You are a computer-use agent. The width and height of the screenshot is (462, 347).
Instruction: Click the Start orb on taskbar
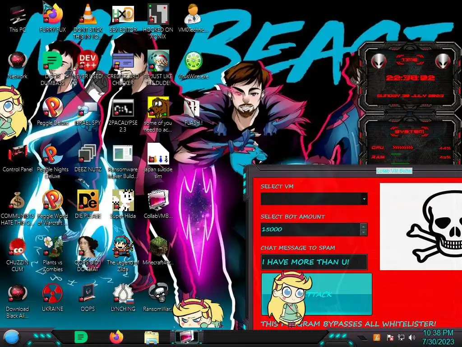click(x=12, y=337)
